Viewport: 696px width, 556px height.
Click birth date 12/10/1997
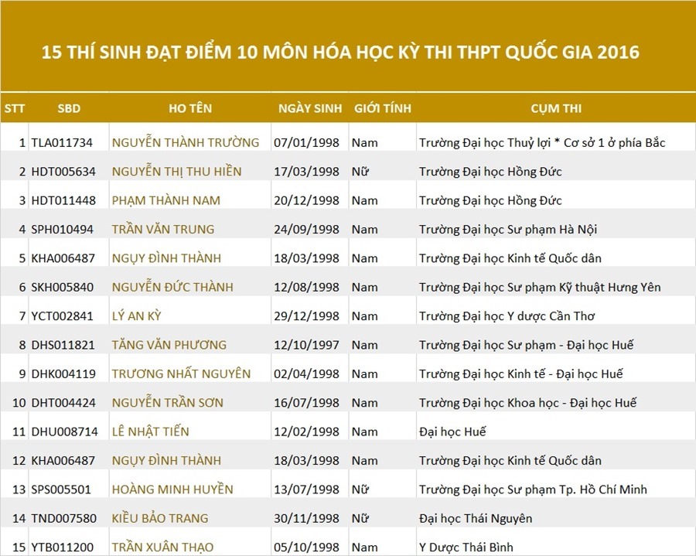[x=306, y=345]
